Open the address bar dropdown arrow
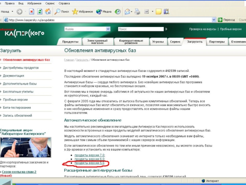 213,20
